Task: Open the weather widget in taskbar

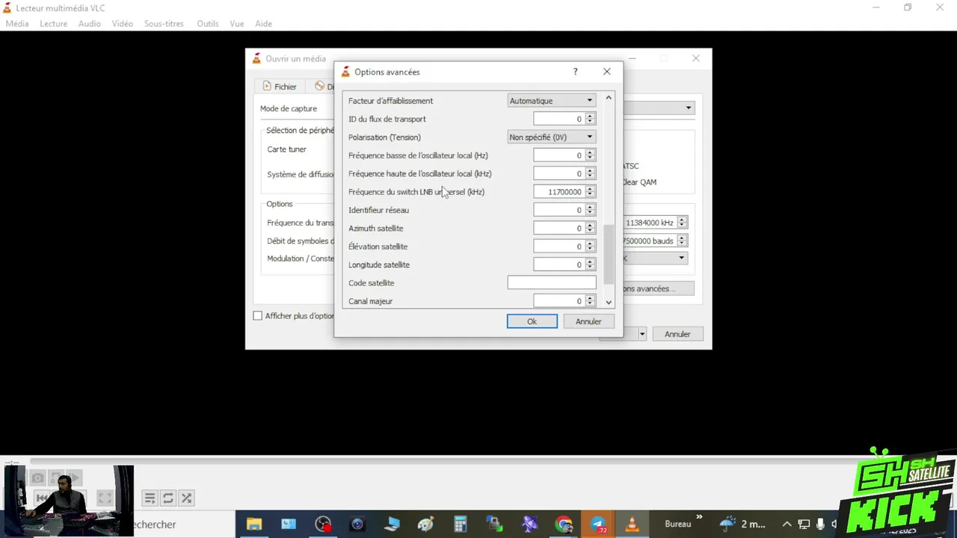Action: coord(744,525)
